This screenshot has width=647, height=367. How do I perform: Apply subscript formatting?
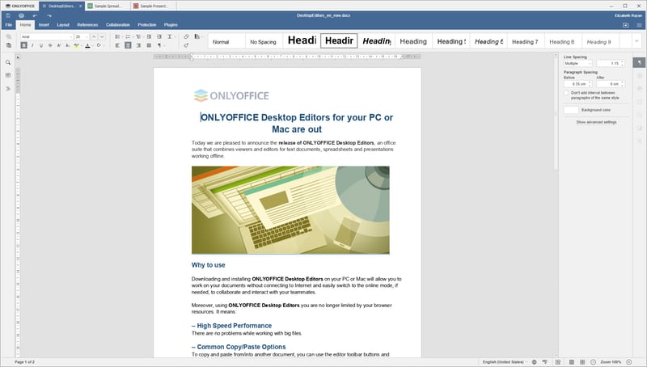(x=68, y=45)
